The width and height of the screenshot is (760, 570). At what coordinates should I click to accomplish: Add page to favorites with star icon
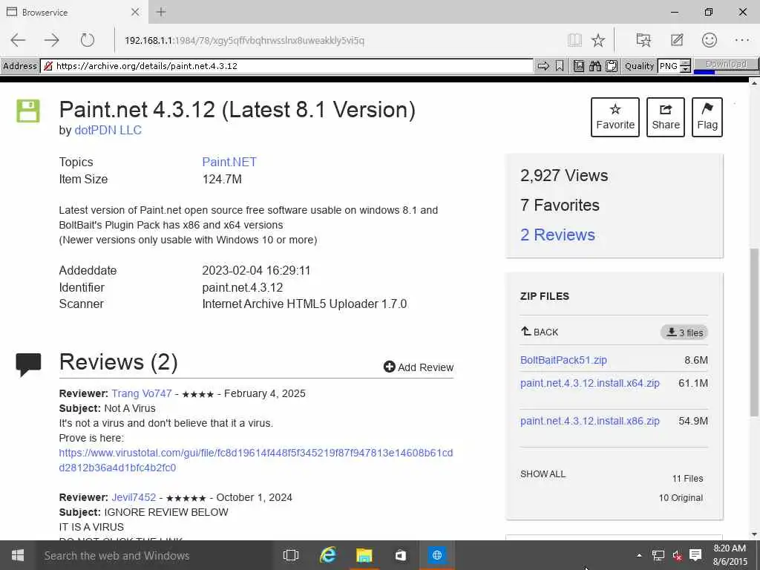(598, 40)
